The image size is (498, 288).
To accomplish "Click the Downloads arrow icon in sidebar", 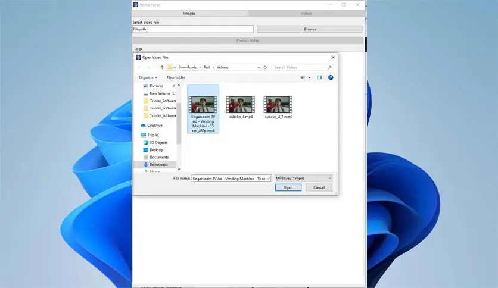I will (146, 165).
